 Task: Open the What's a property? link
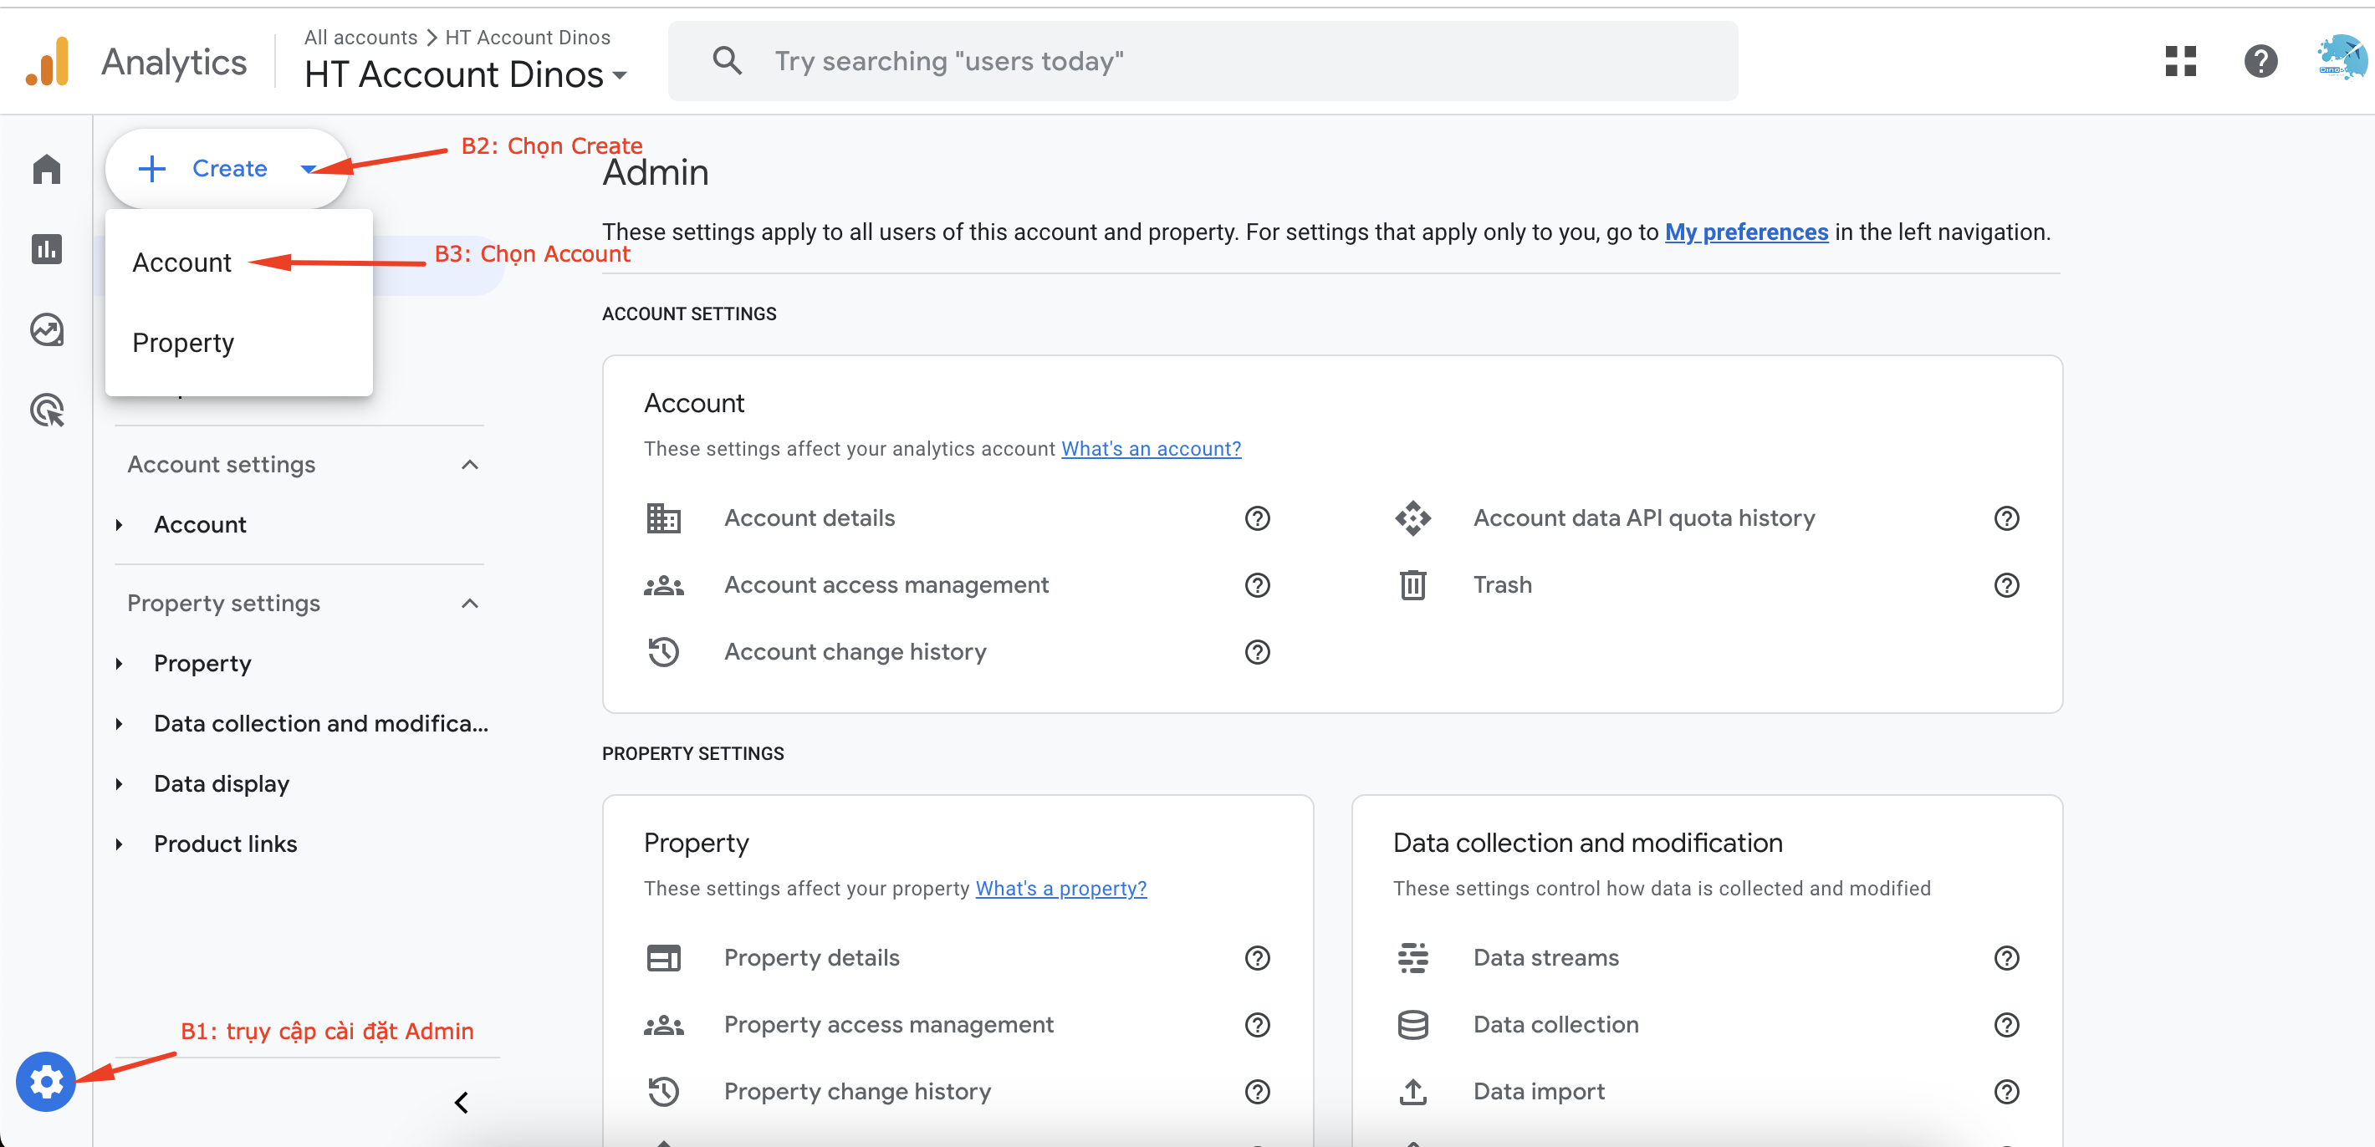1061,889
